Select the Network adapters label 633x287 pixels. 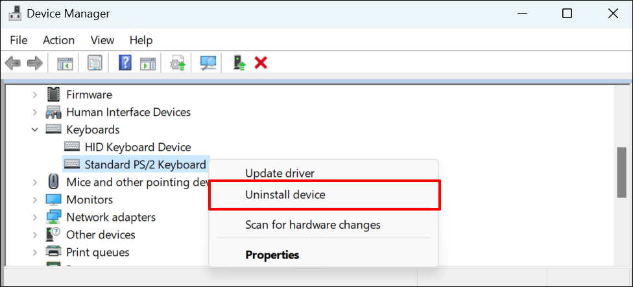[x=111, y=217]
